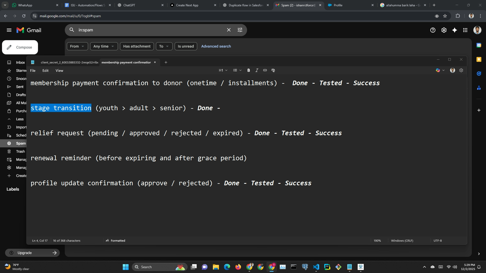Click the Advanced search link

tap(216, 46)
